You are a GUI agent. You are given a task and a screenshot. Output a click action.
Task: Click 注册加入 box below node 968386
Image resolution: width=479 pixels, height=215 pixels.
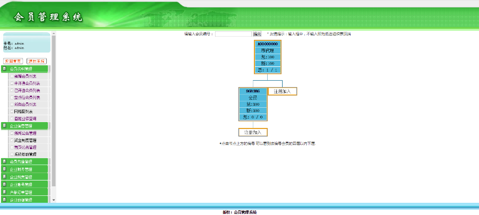(x=253, y=132)
